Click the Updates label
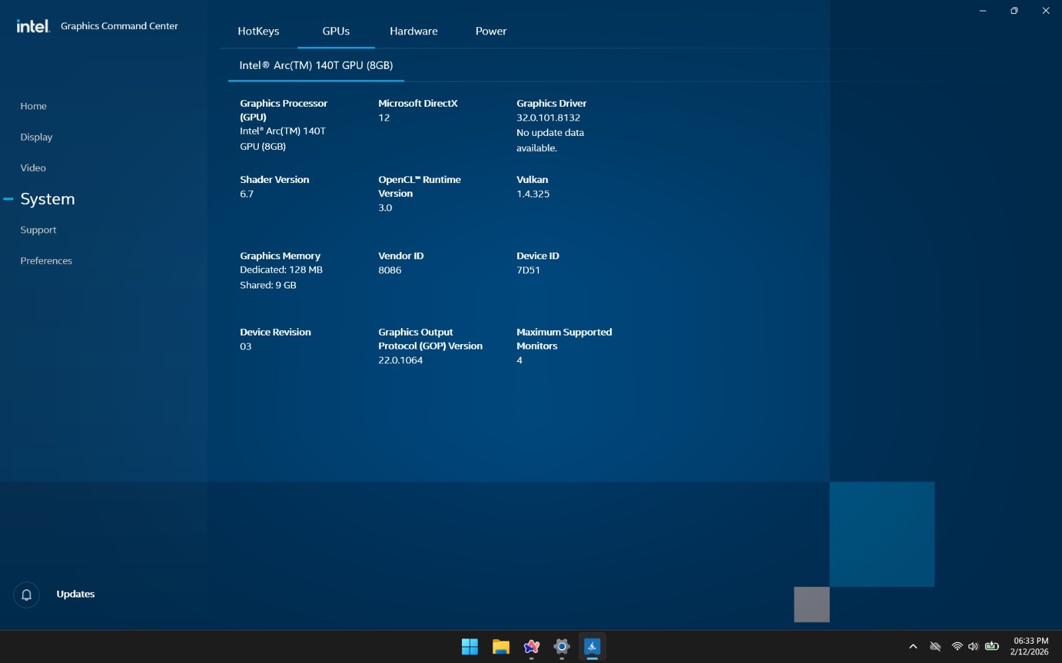Screen dimensions: 1062x663 click(76, 594)
